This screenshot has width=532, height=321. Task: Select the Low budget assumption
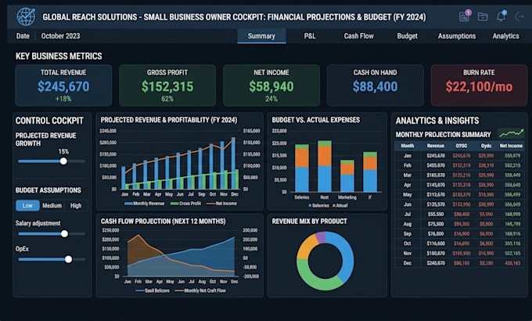(27, 205)
